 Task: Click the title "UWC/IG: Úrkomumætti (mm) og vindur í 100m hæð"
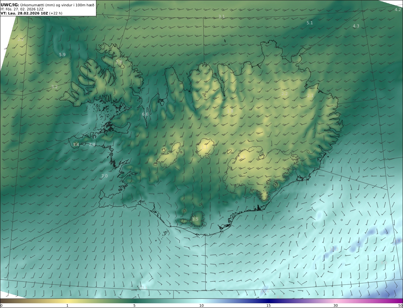pos(47,5)
